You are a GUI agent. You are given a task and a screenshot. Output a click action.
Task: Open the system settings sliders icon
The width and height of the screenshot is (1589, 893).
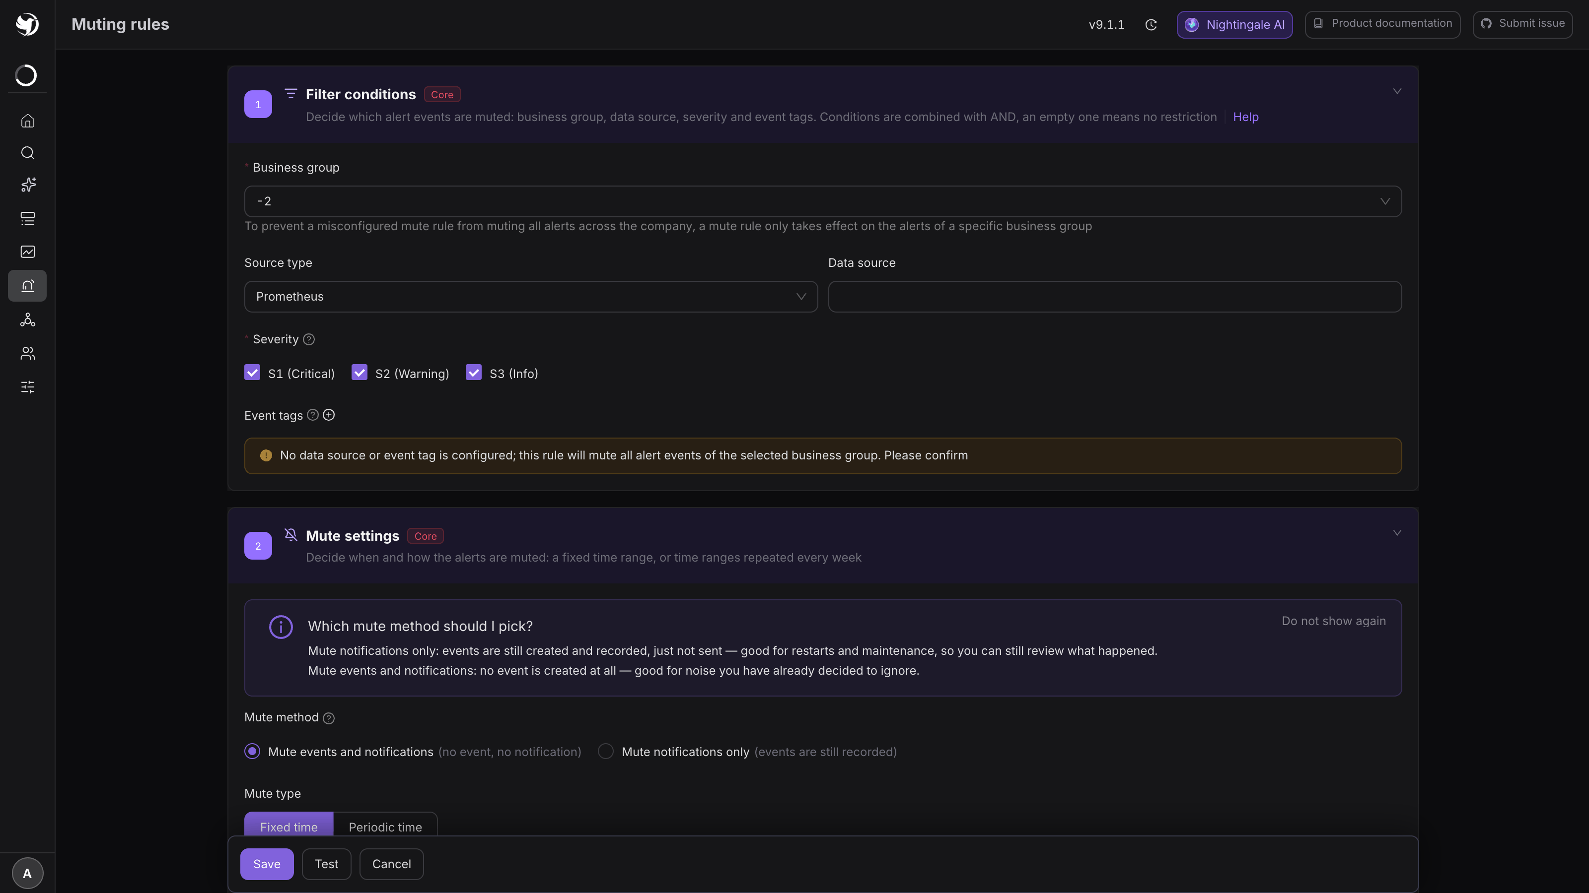click(28, 387)
